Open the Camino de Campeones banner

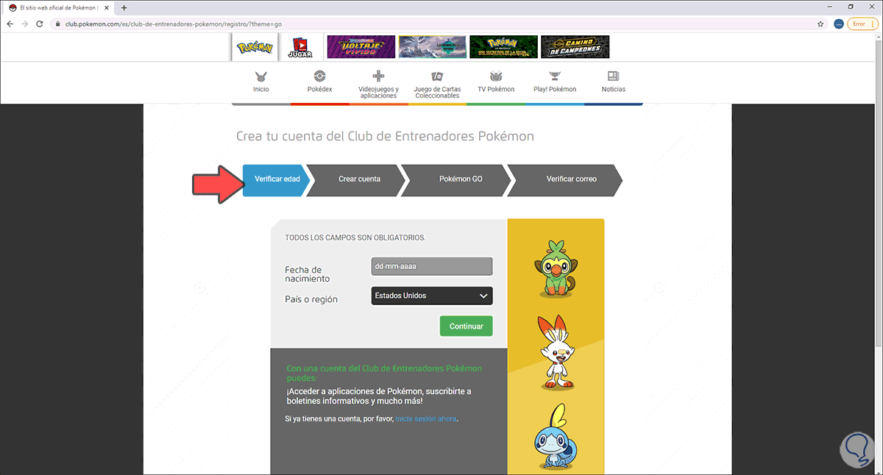click(575, 46)
